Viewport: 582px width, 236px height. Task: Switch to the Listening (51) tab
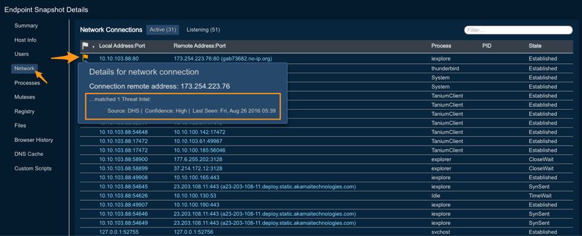tap(203, 30)
